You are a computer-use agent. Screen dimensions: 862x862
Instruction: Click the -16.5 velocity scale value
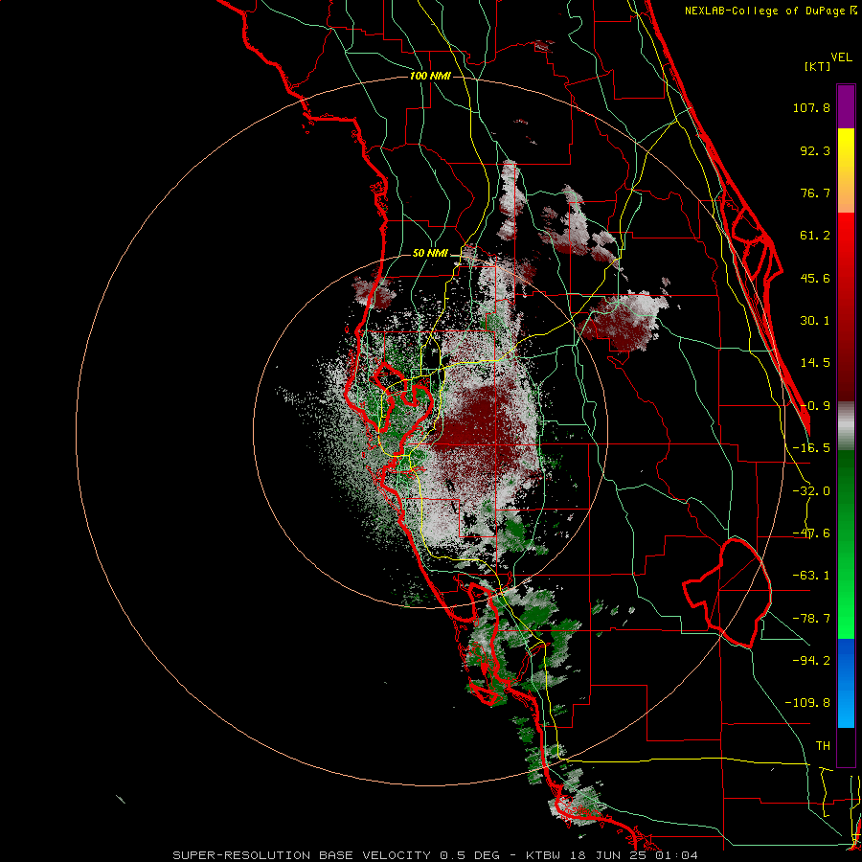(811, 448)
